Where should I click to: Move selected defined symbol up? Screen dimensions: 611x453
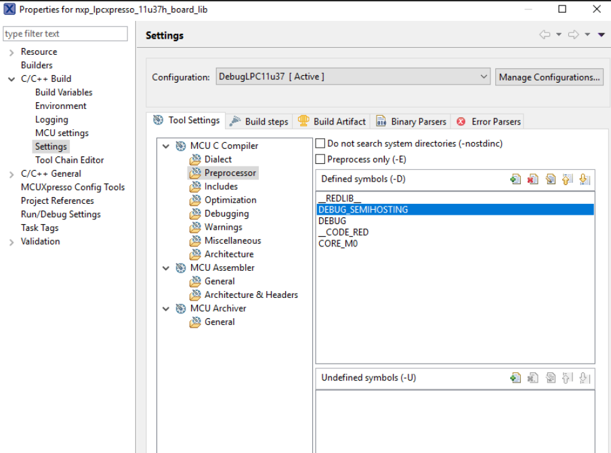click(568, 179)
